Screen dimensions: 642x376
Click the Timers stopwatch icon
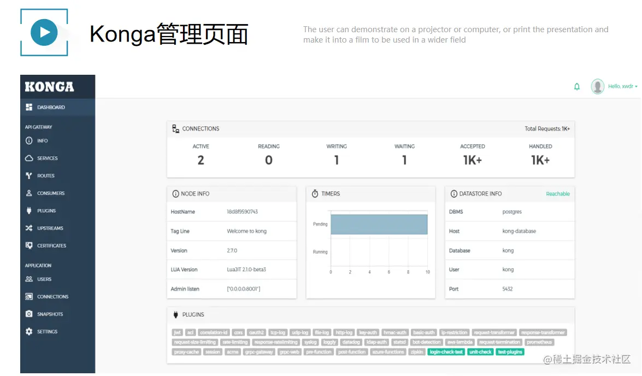(315, 194)
